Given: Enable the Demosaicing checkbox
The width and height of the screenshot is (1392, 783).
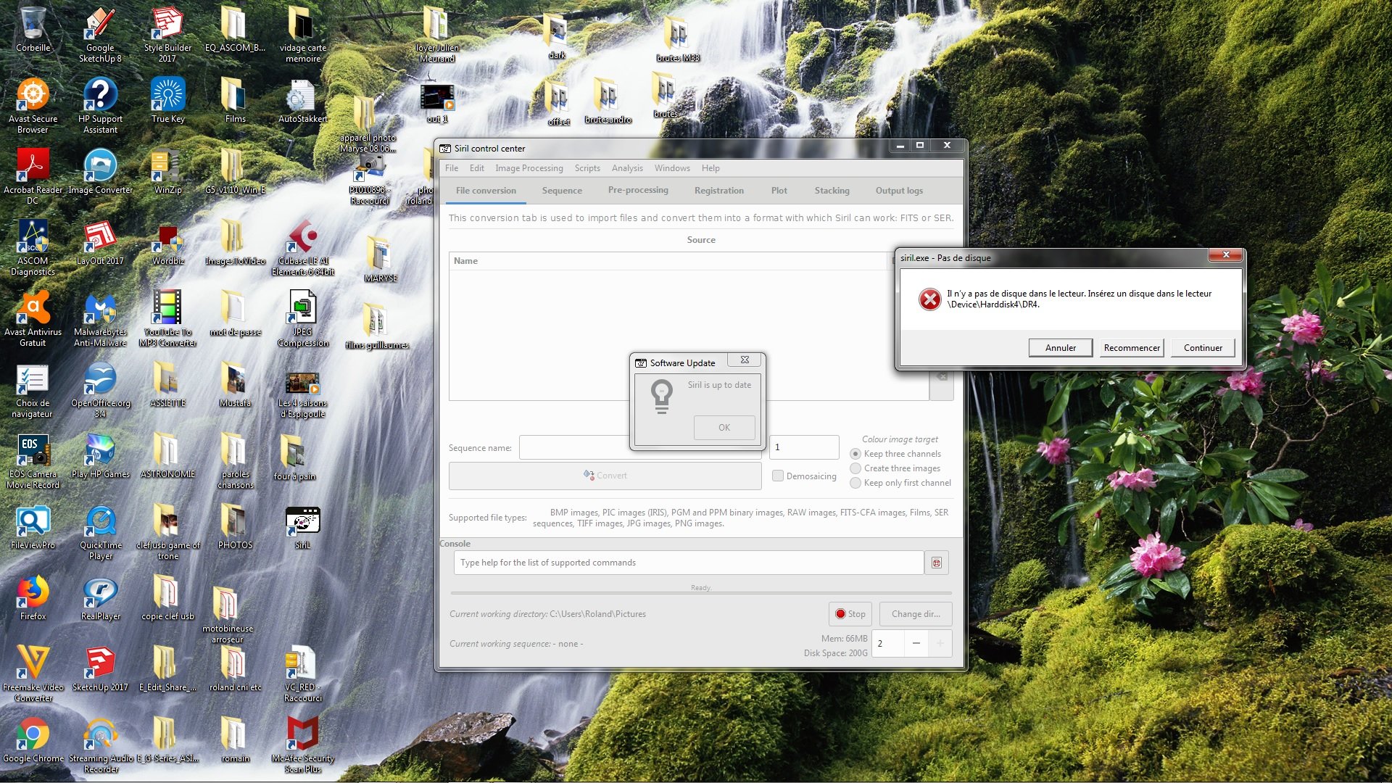Looking at the screenshot, I should (778, 476).
